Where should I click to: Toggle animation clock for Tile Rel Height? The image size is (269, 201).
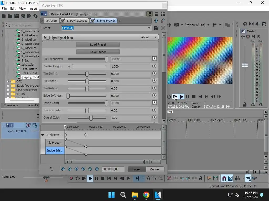click(x=154, y=66)
